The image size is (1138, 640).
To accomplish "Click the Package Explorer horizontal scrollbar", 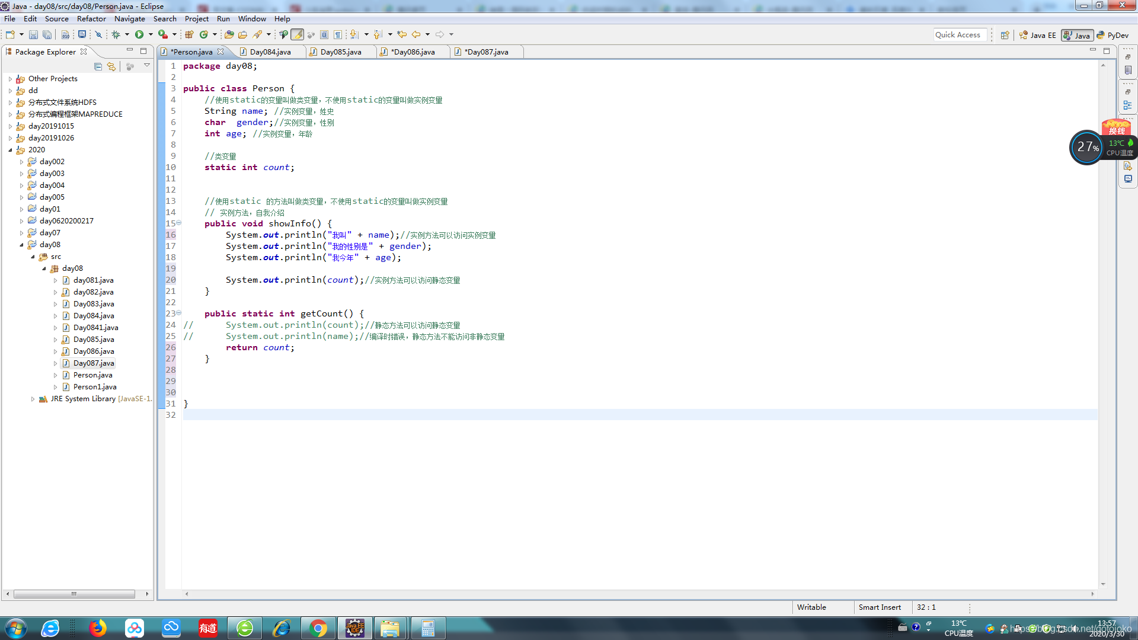I will (74, 593).
